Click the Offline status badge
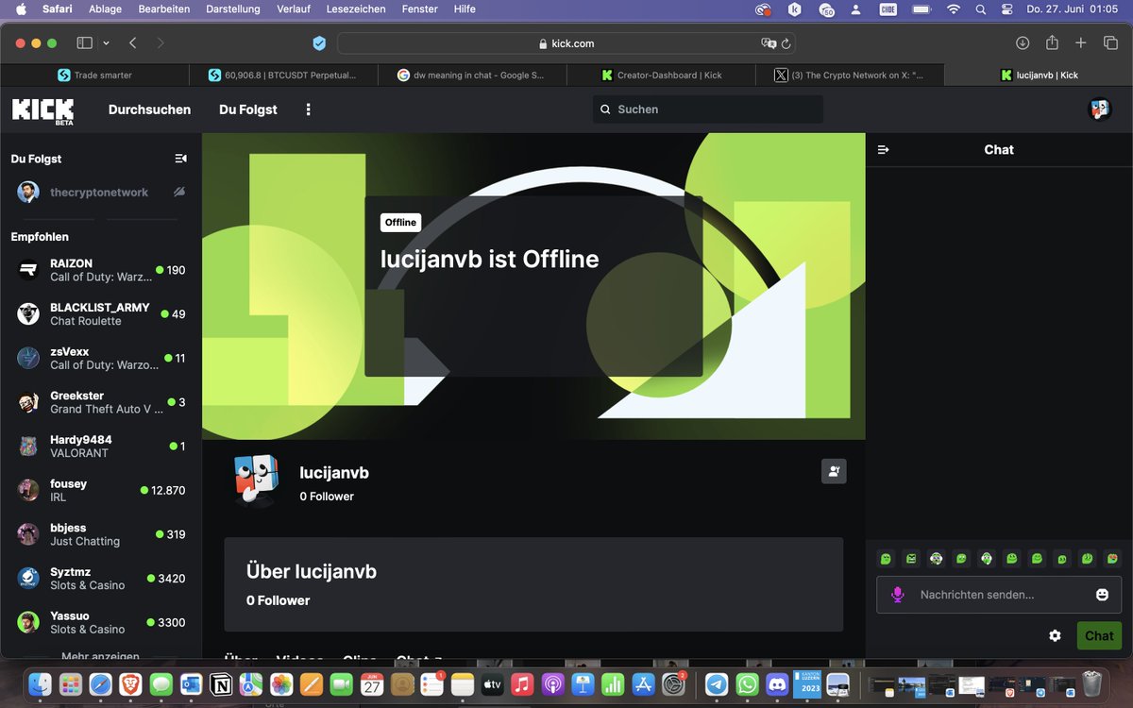The width and height of the screenshot is (1133, 708). tap(400, 223)
